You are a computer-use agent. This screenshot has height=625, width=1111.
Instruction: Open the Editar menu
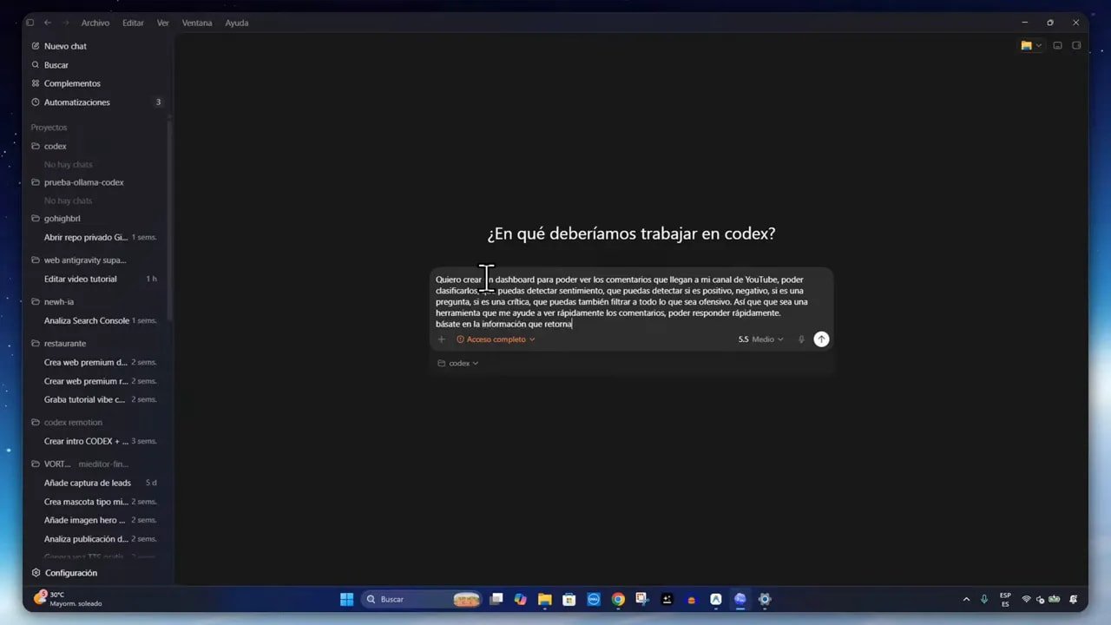133,23
